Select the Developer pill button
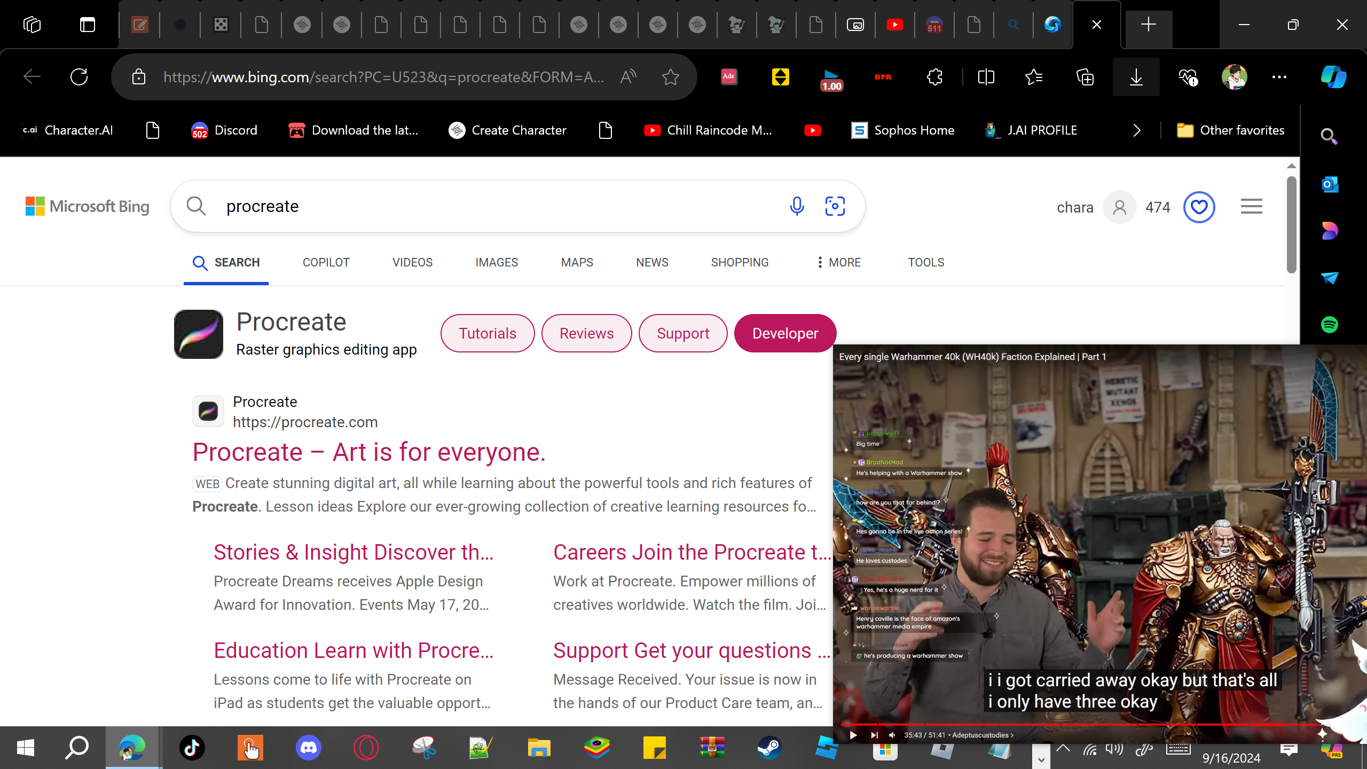This screenshot has height=769, width=1367. click(x=785, y=333)
